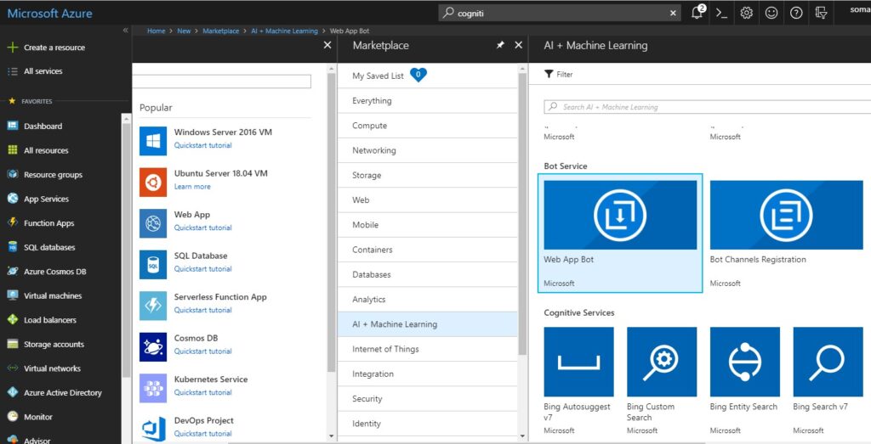
Task: Click the New breadcrumb link
Action: pos(184,31)
